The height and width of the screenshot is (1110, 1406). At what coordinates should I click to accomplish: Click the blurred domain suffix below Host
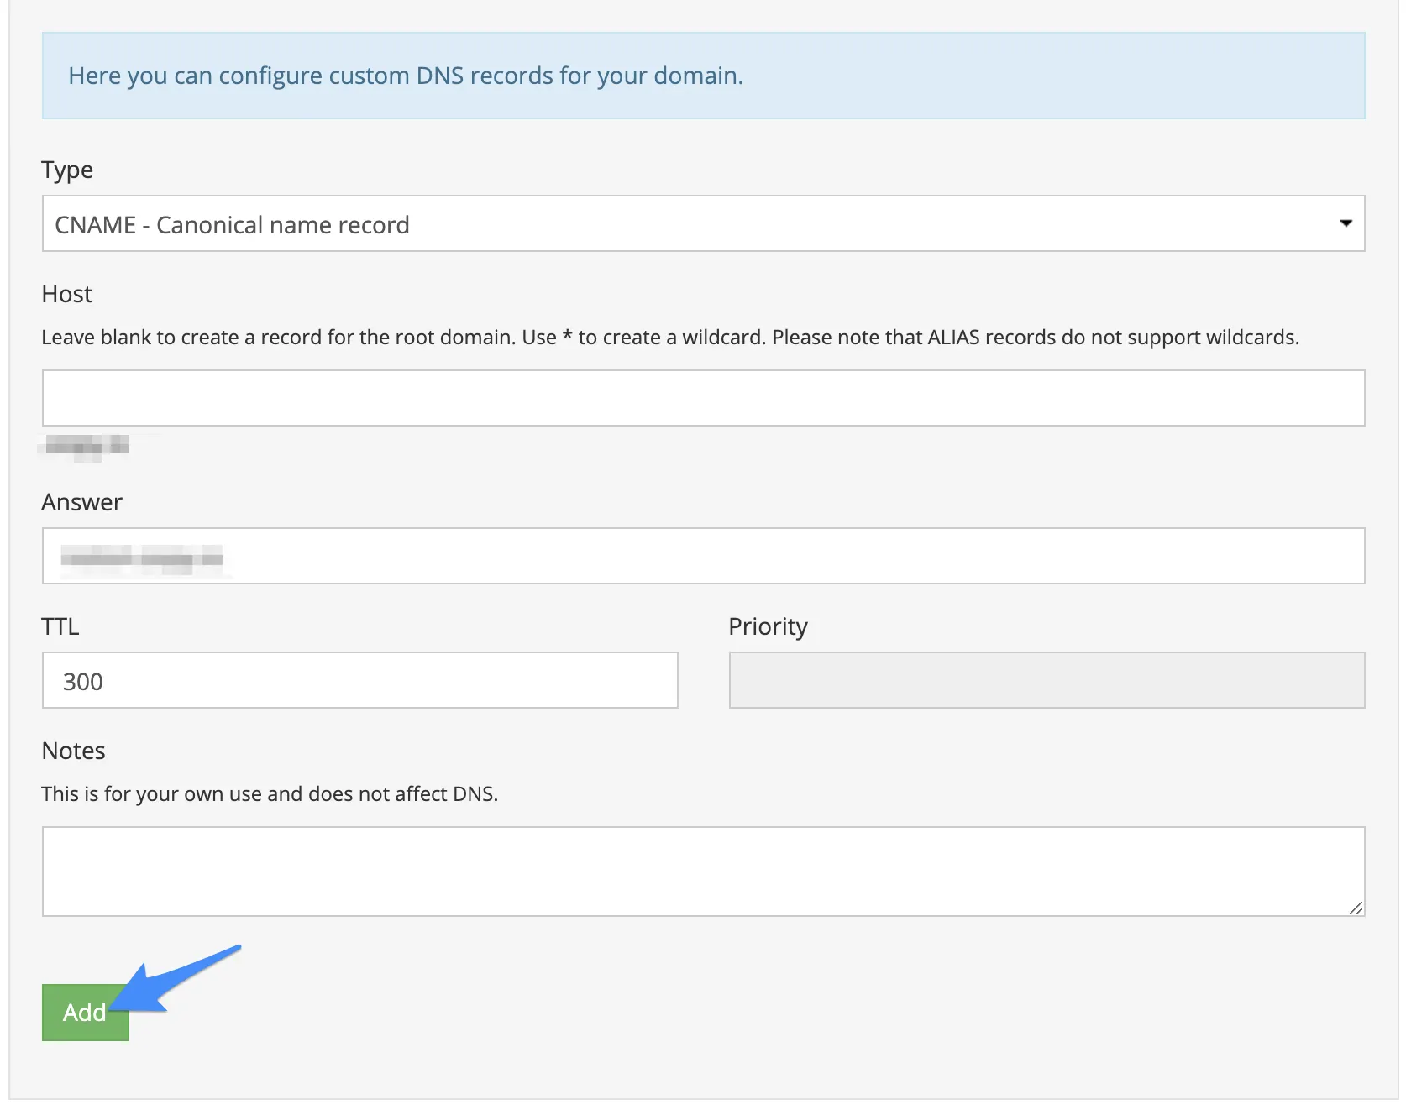86,446
